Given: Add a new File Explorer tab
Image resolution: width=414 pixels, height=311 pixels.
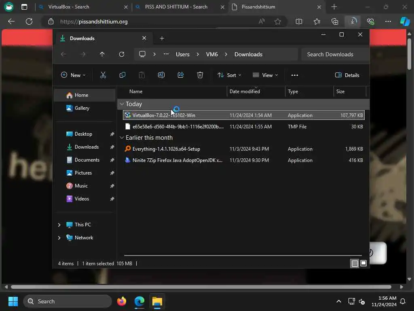Looking at the screenshot, I should pos(162,38).
